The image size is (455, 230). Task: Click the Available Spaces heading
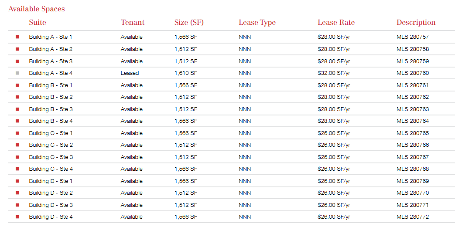[36, 9]
